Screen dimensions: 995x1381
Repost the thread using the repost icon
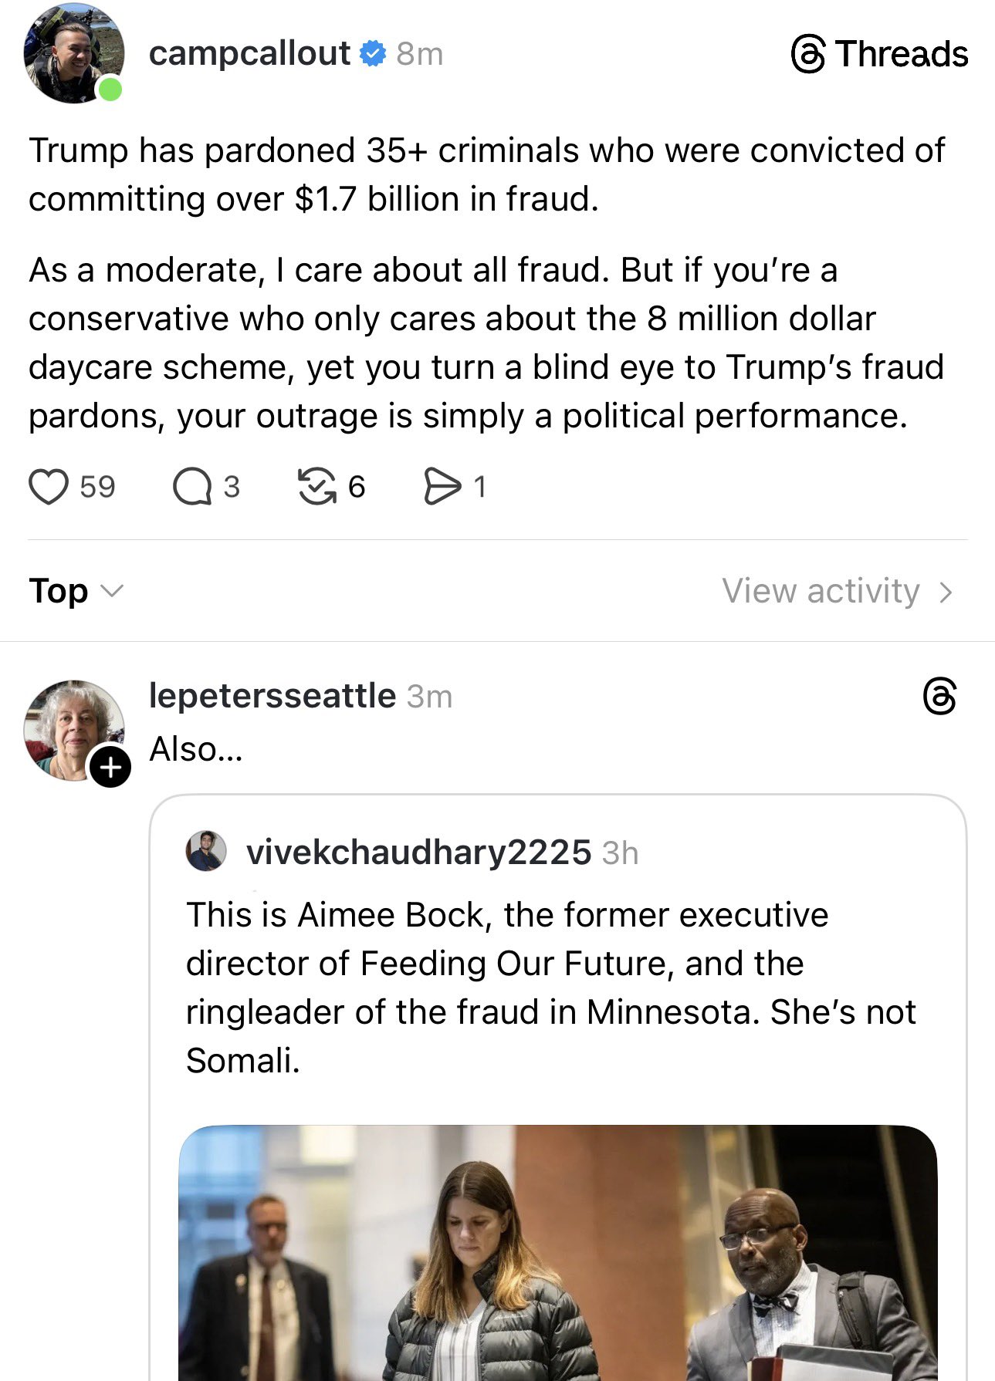click(317, 487)
